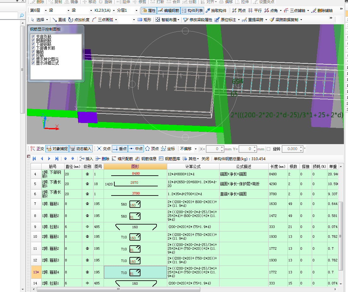The image size is (348, 292).
Task: Open 钢筋图库 rebar shape library
Action: (169, 159)
